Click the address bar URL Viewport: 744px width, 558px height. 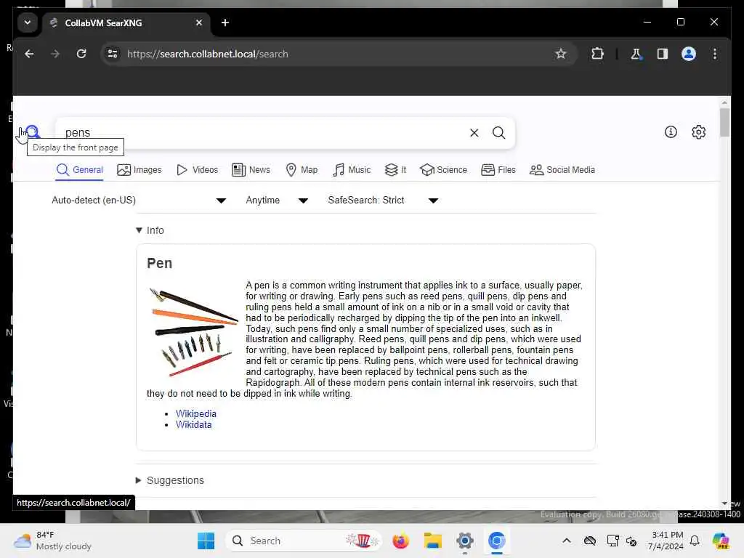pyautogui.click(x=207, y=54)
